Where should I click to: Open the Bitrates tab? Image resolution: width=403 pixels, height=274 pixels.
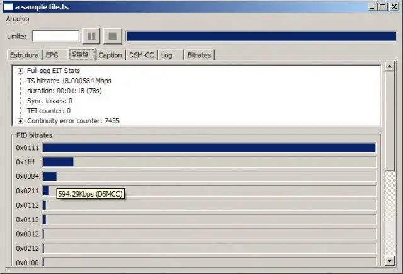click(x=199, y=55)
